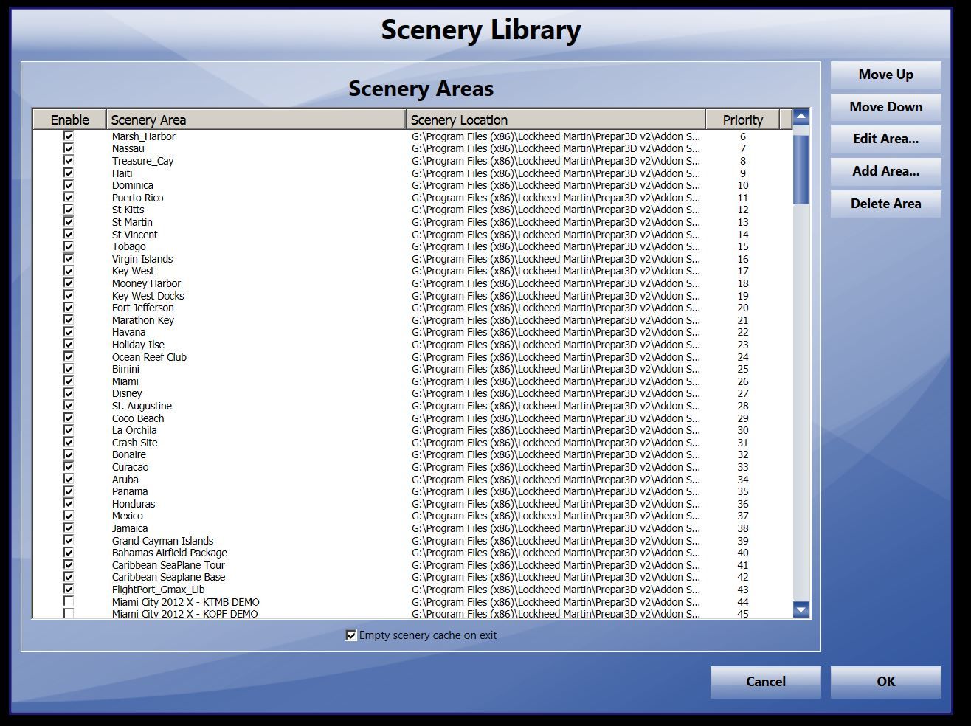Click Delete Area button
Image resolution: width=971 pixels, height=726 pixels.
pyautogui.click(x=885, y=204)
